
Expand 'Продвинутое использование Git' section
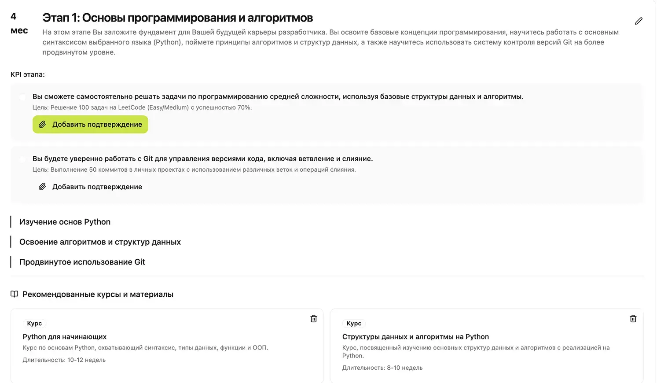pos(82,262)
